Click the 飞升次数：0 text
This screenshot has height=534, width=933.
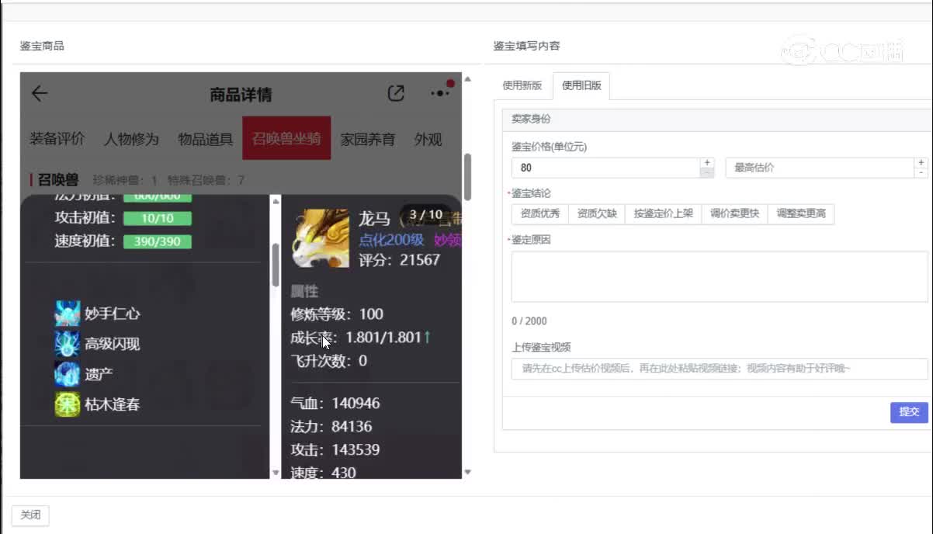click(x=329, y=361)
